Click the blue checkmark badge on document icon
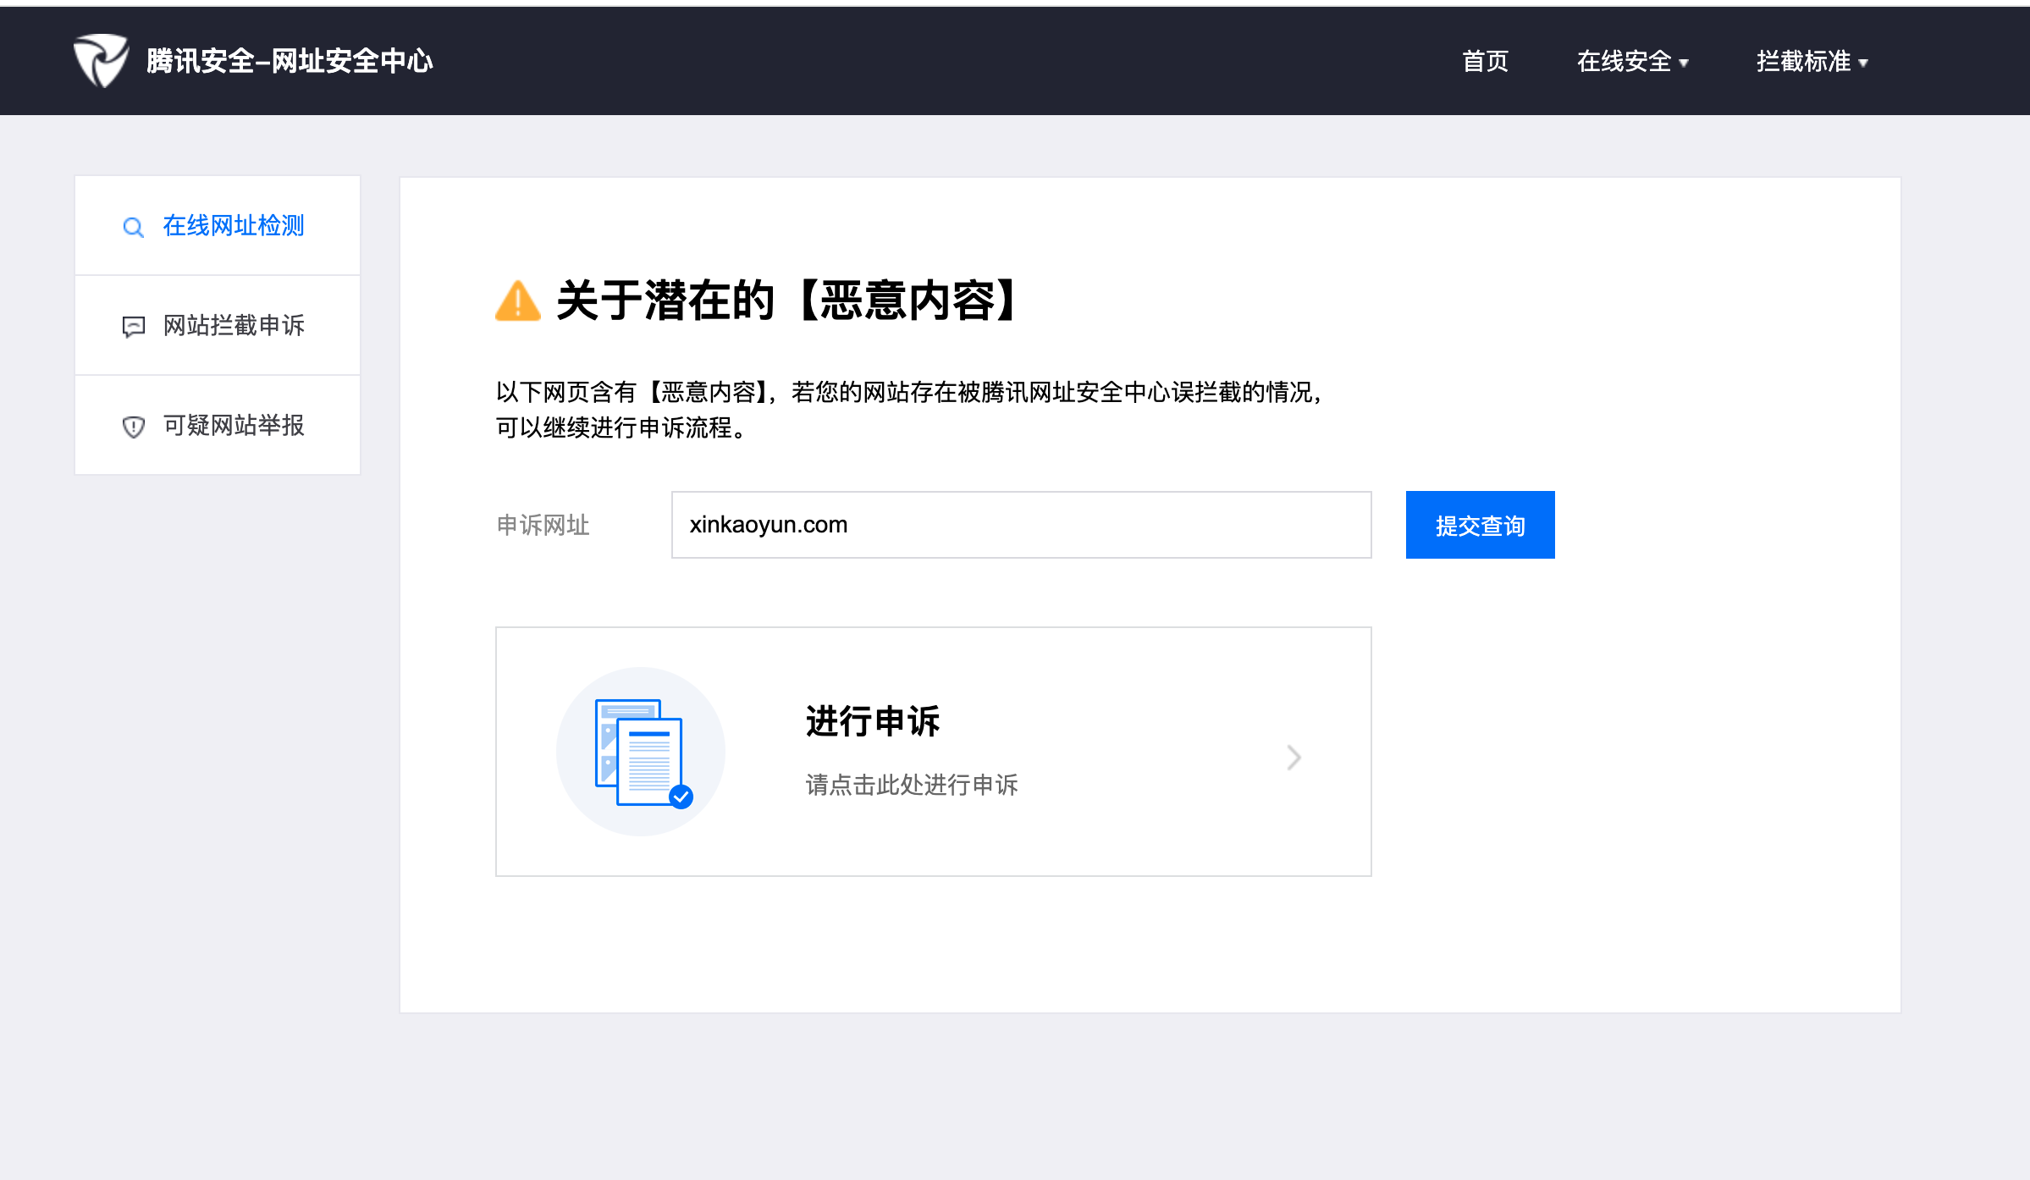Screen dimensions: 2030x1180 click(681, 797)
